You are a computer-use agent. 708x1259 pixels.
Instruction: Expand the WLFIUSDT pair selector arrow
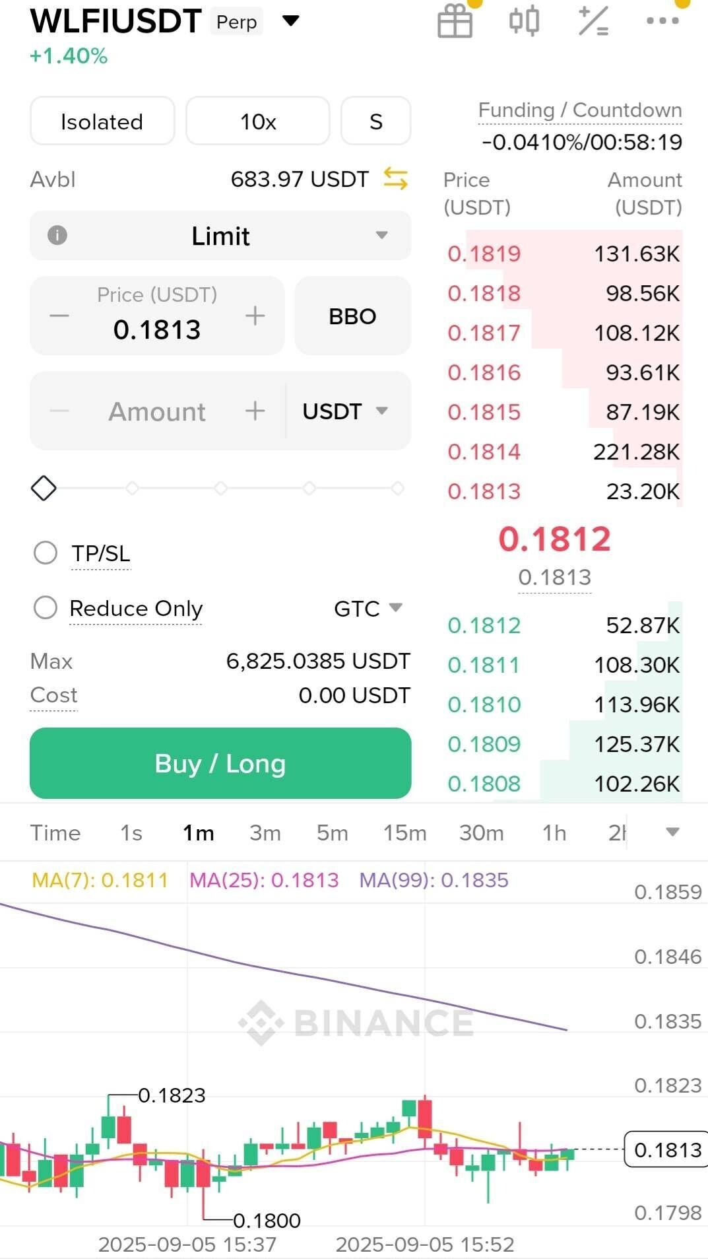(x=290, y=21)
